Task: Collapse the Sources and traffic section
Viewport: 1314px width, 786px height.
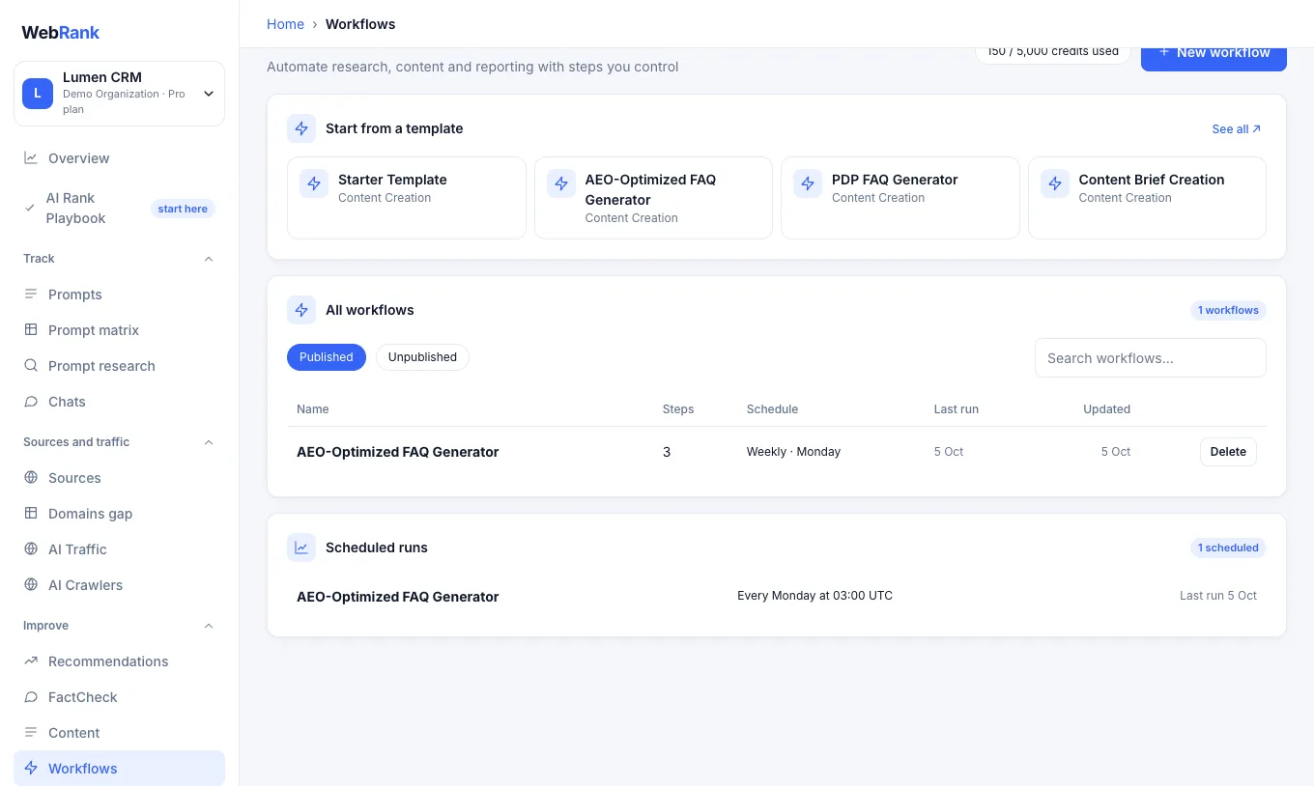Action: click(209, 442)
